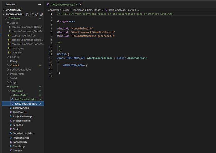
Task: Collapse the GameModes folder
Action: [x=20, y=95]
